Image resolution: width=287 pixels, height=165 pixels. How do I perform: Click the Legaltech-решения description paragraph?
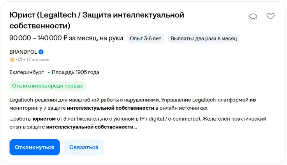tap(132, 104)
